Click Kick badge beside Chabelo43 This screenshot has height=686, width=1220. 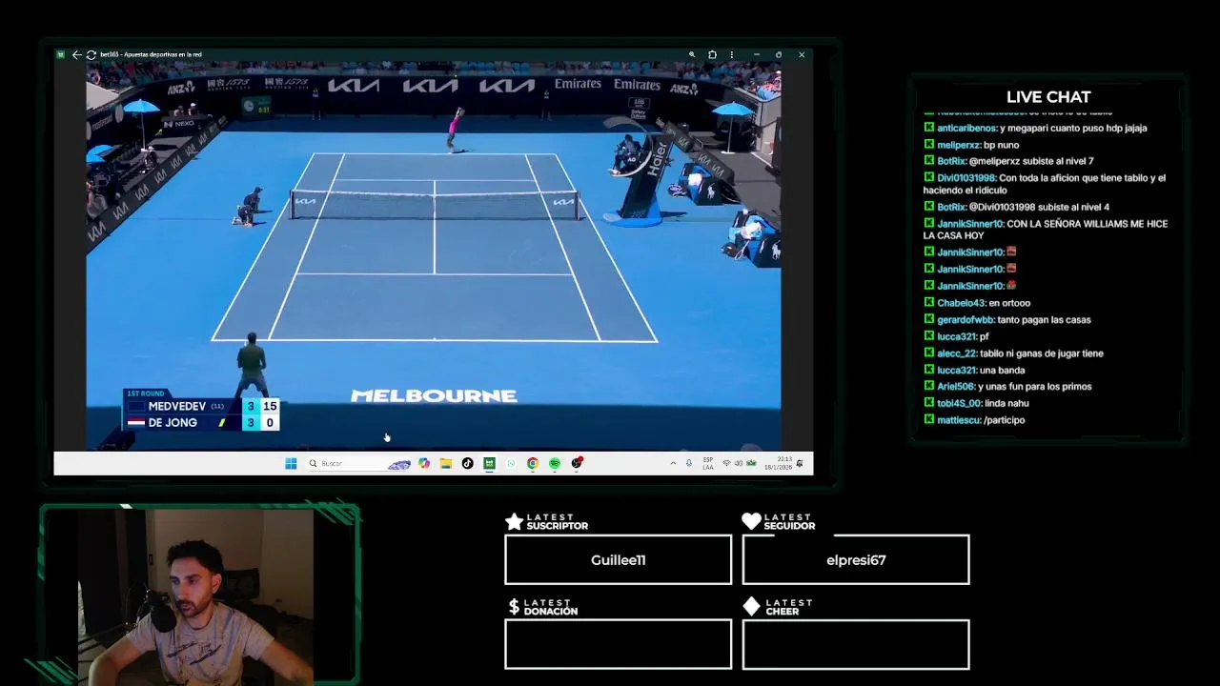point(928,303)
